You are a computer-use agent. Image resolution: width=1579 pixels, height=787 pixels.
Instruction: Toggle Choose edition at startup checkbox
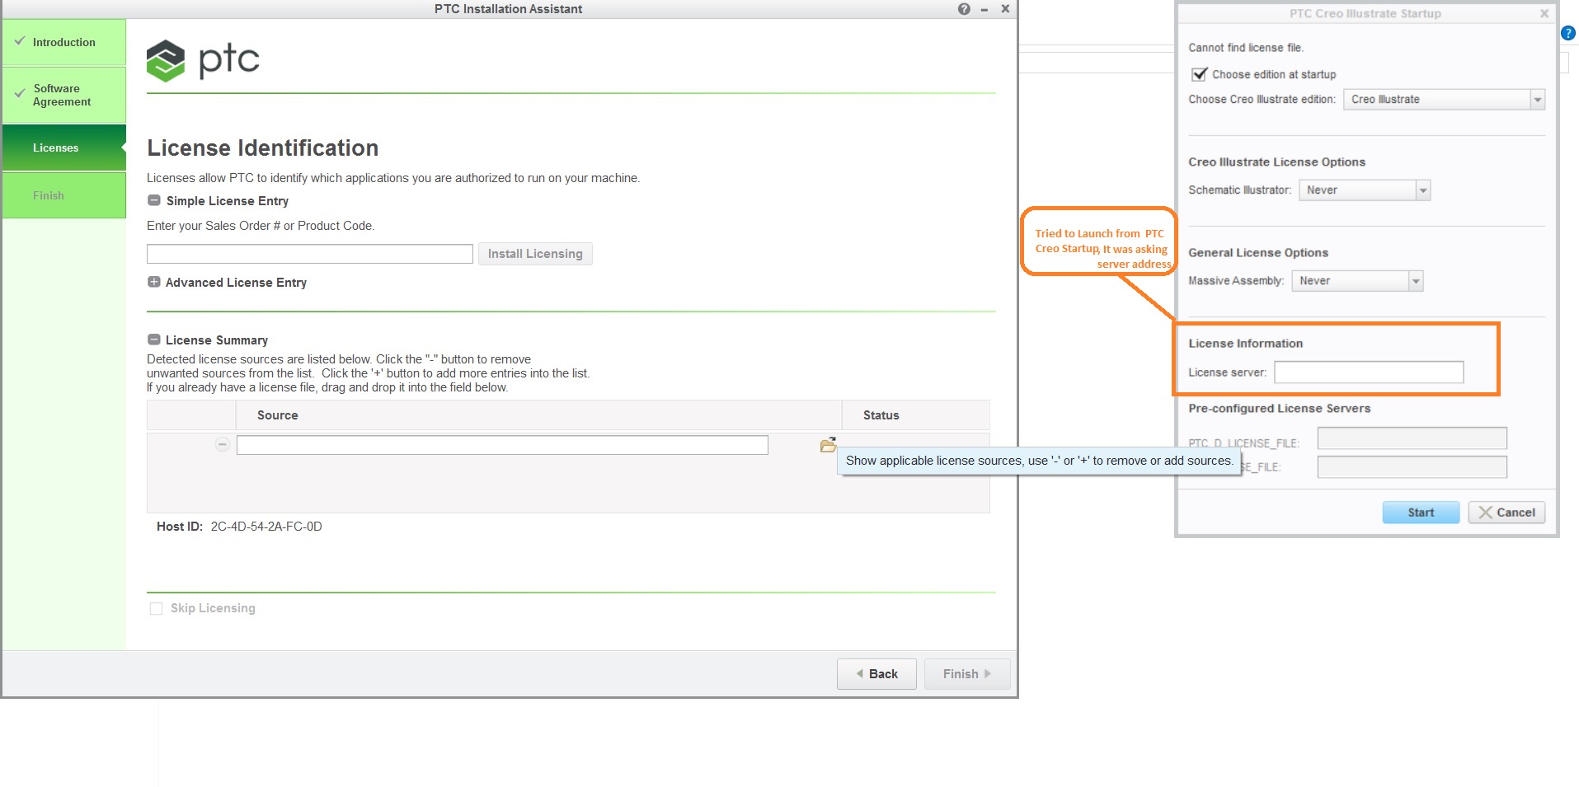pyautogui.click(x=1200, y=74)
